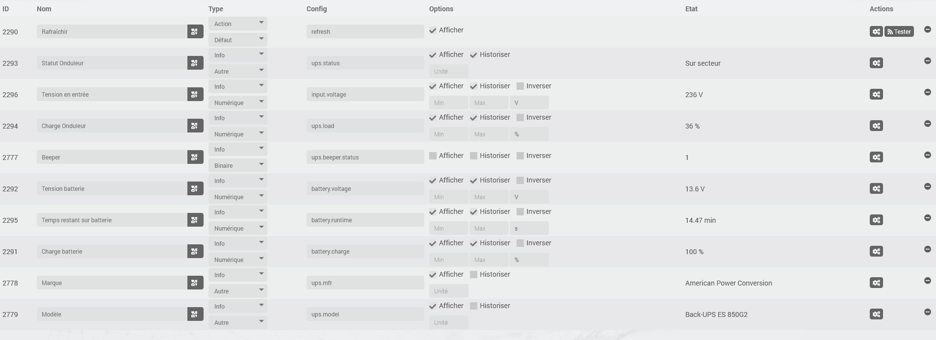The width and height of the screenshot is (936, 340).
Task: Uncheck Historiser for Statut Onduleur
Action: click(x=473, y=55)
